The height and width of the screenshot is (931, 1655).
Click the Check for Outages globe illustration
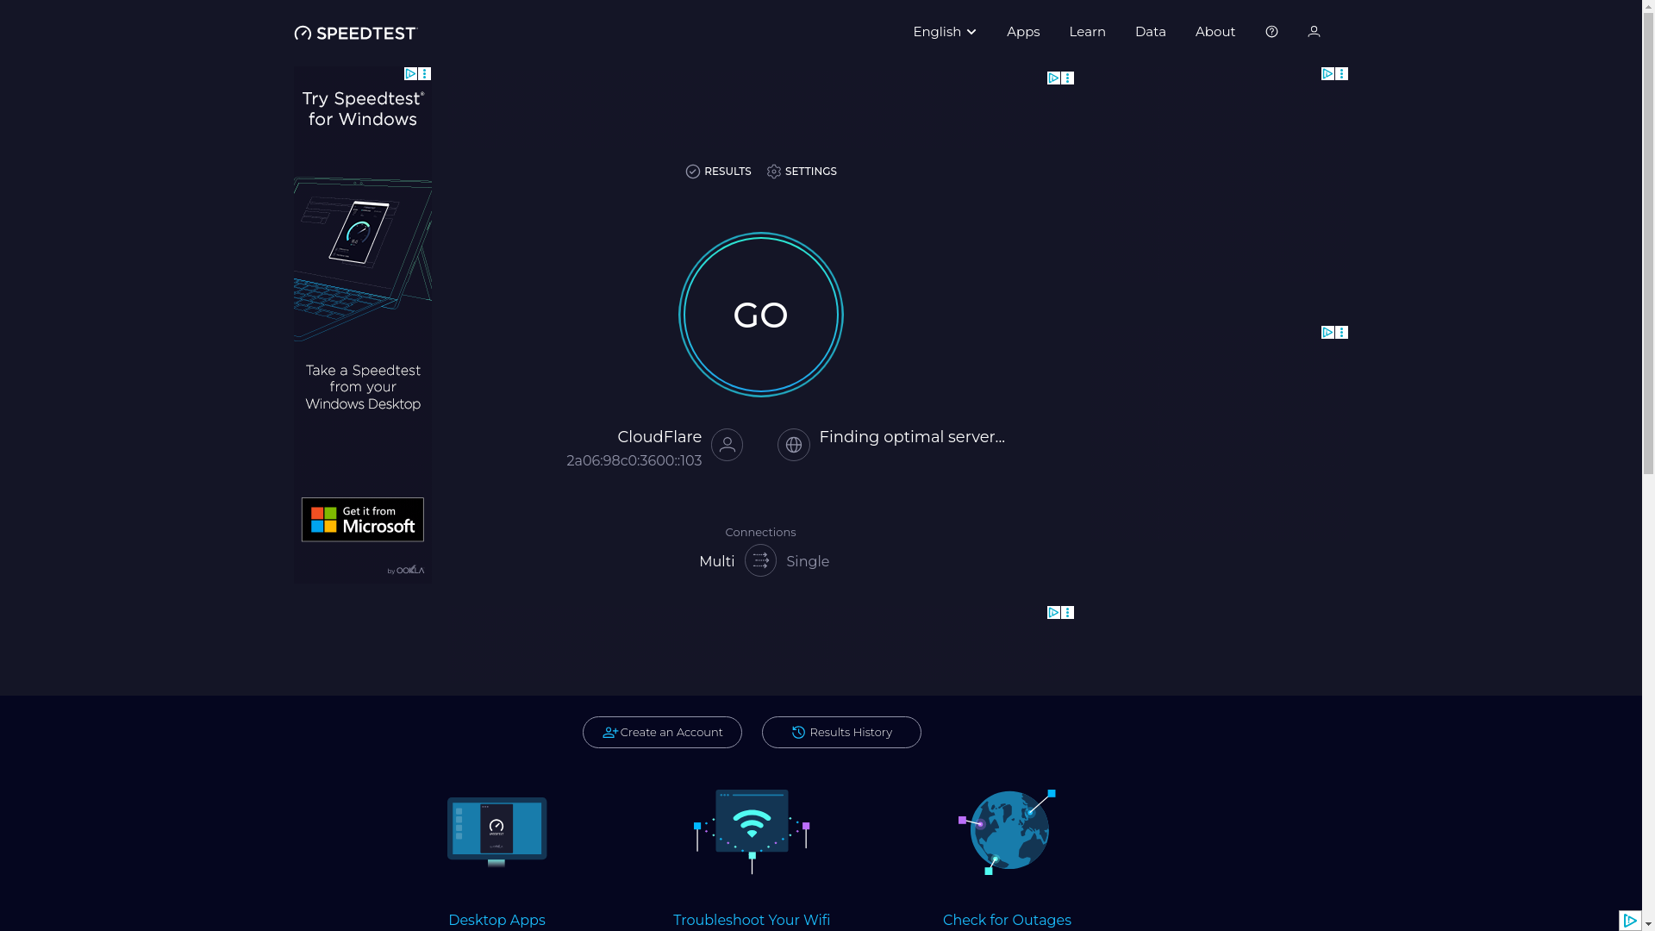pyautogui.click(x=1007, y=831)
